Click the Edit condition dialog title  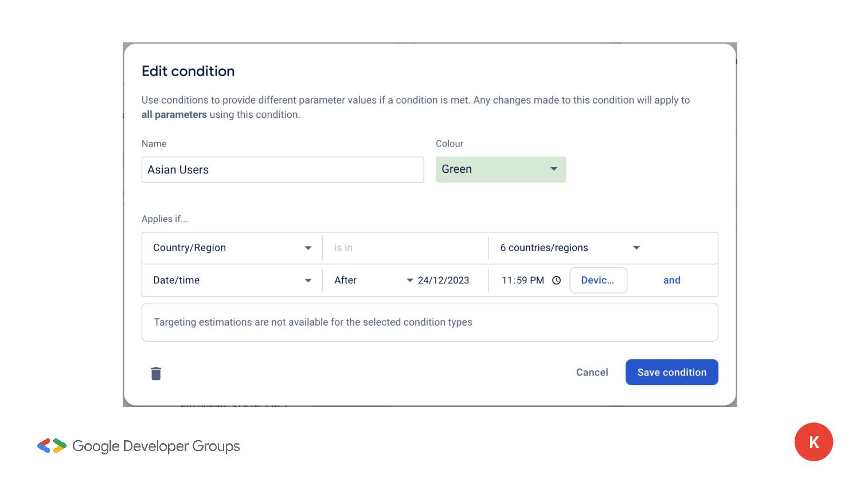click(x=188, y=71)
